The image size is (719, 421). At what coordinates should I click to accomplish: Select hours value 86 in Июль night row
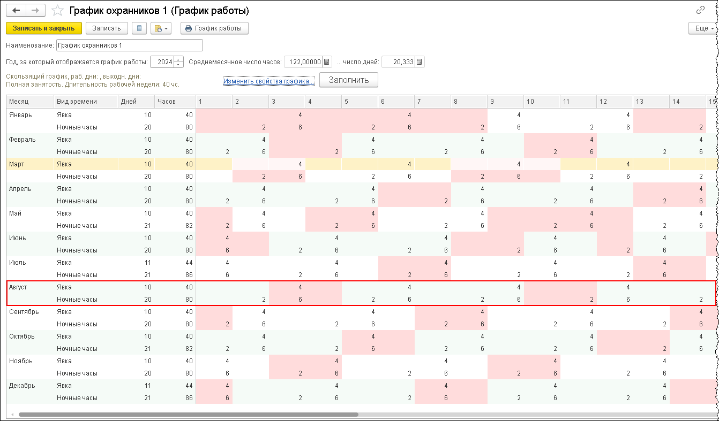click(175, 274)
